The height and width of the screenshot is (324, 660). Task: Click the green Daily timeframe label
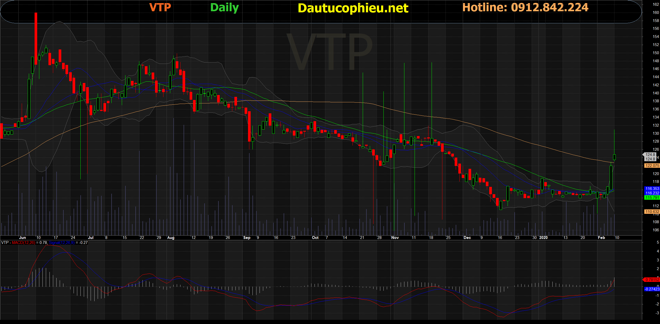(224, 8)
